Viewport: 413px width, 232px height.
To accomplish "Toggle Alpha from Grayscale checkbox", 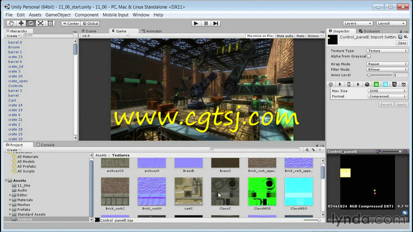I will point(369,56).
